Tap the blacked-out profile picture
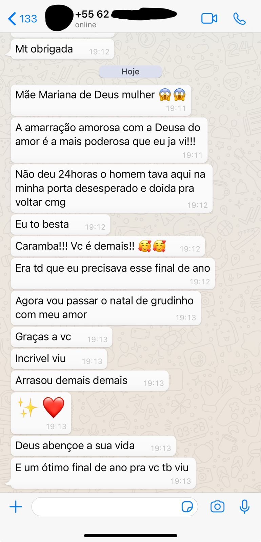This screenshot has width=261, height=542. (x=59, y=19)
